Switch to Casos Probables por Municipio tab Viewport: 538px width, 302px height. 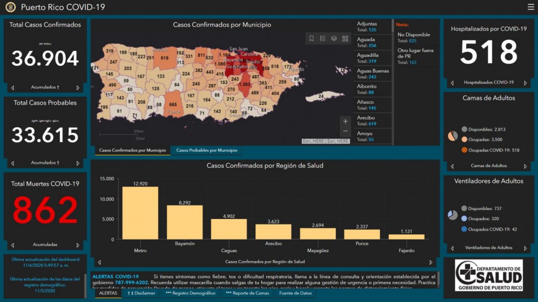(206, 151)
